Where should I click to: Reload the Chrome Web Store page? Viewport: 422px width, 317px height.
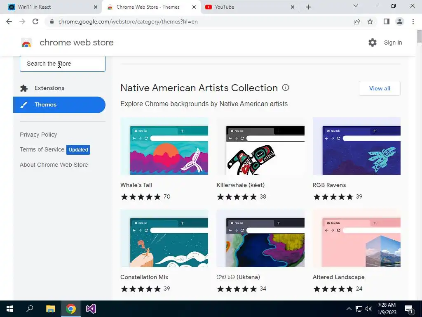[x=35, y=21]
